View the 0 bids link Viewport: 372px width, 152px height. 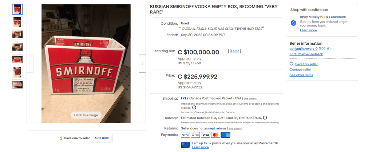tap(234, 51)
